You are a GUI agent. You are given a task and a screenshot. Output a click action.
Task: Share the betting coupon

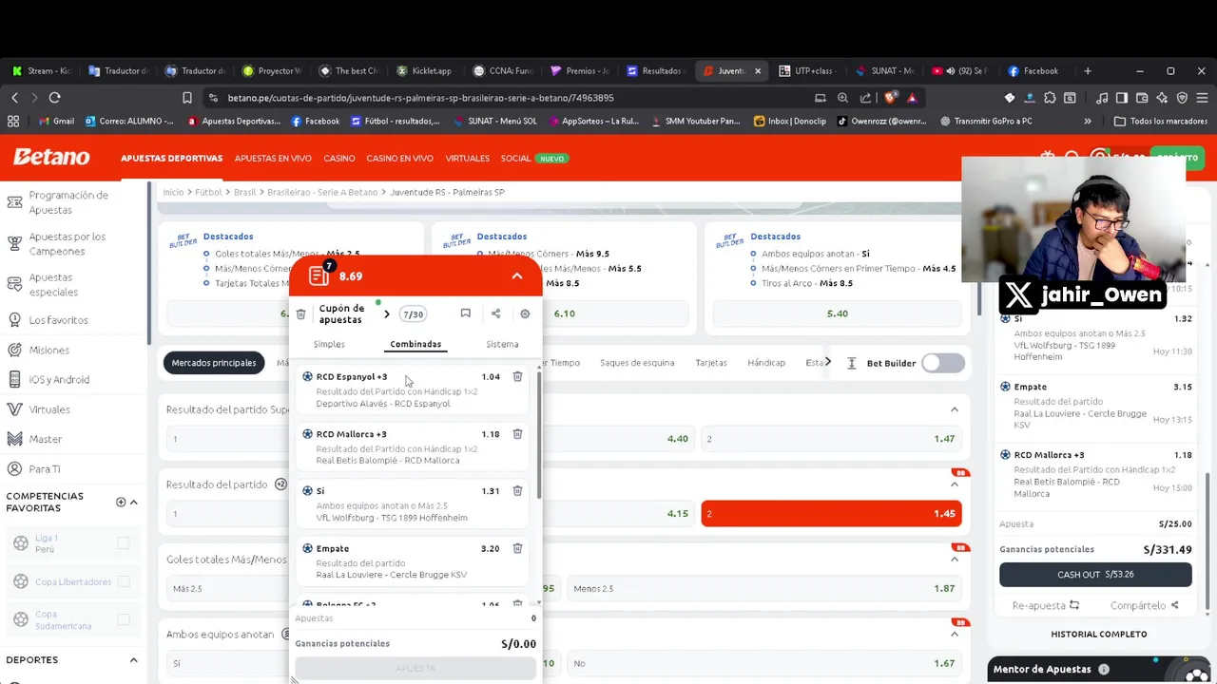pos(495,313)
